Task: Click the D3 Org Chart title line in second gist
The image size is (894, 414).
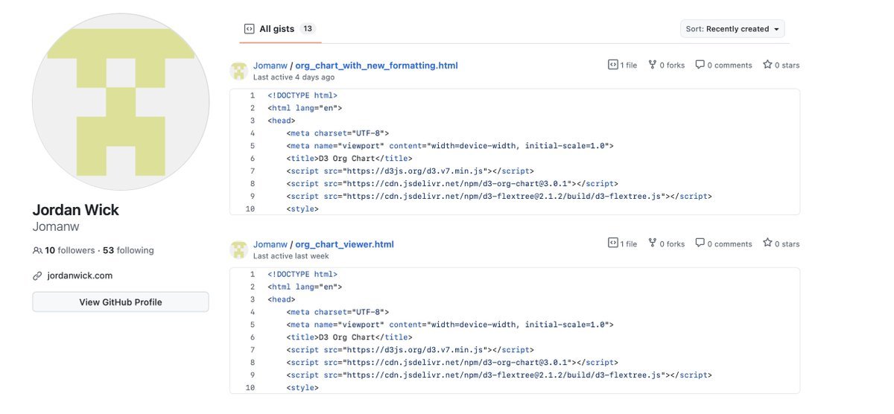Action: pos(349,337)
